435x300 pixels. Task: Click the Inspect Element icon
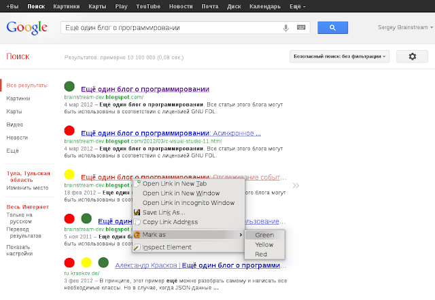point(137,247)
